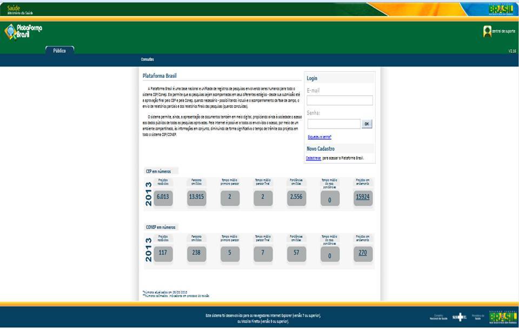The height and width of the screenshot is (329, 519).
Task: Click the Novo Cadastro heading
Action: tap(321, 149)
